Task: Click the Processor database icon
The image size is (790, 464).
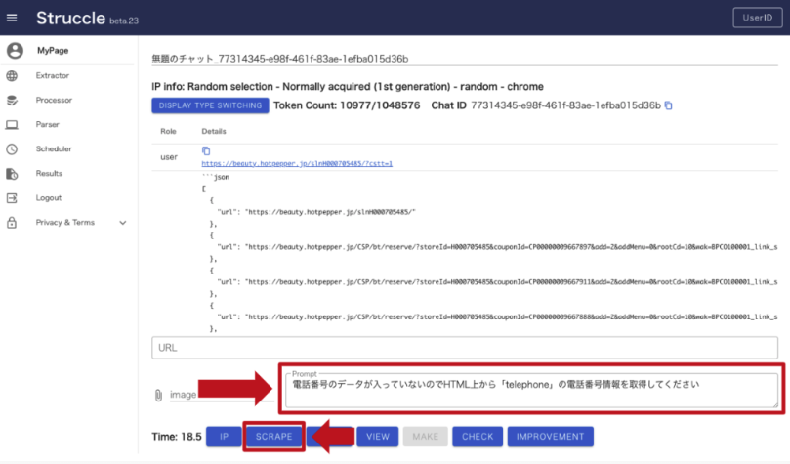Action: coord(12,101)
